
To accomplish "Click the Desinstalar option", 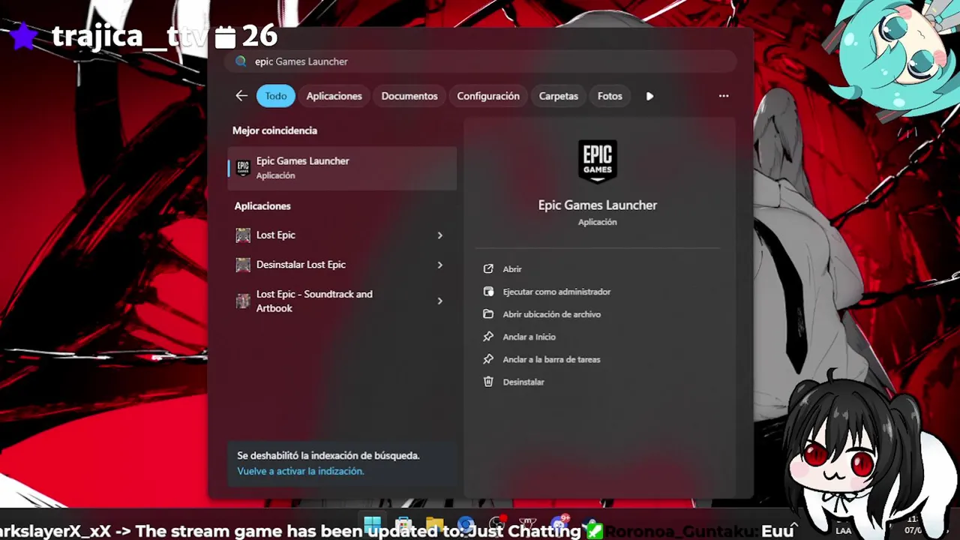I will point(523,382).
